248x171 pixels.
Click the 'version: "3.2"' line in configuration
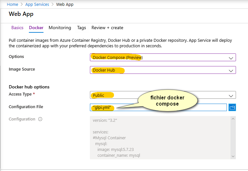(105, 120)
